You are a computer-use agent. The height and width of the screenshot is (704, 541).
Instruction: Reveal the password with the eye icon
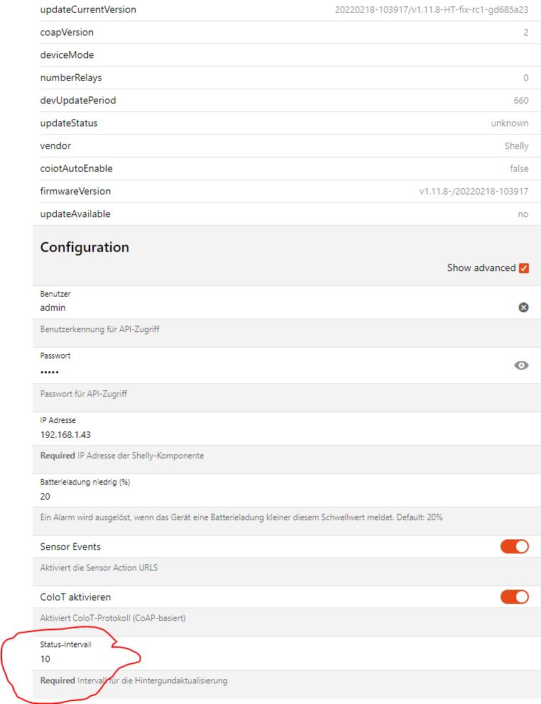pyautogui.click(x=522, y=365)
